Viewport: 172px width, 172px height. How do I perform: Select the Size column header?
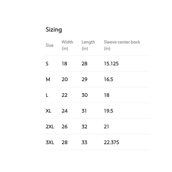point(50,45)
